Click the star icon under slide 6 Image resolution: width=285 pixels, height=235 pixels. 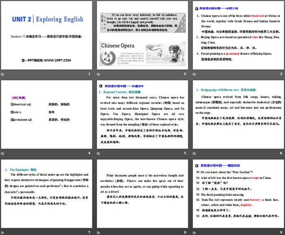tap(194, 154)
